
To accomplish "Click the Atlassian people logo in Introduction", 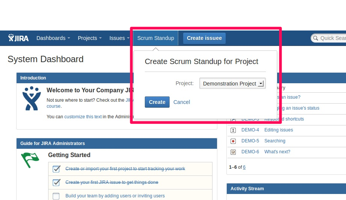I will click(32, 98).
